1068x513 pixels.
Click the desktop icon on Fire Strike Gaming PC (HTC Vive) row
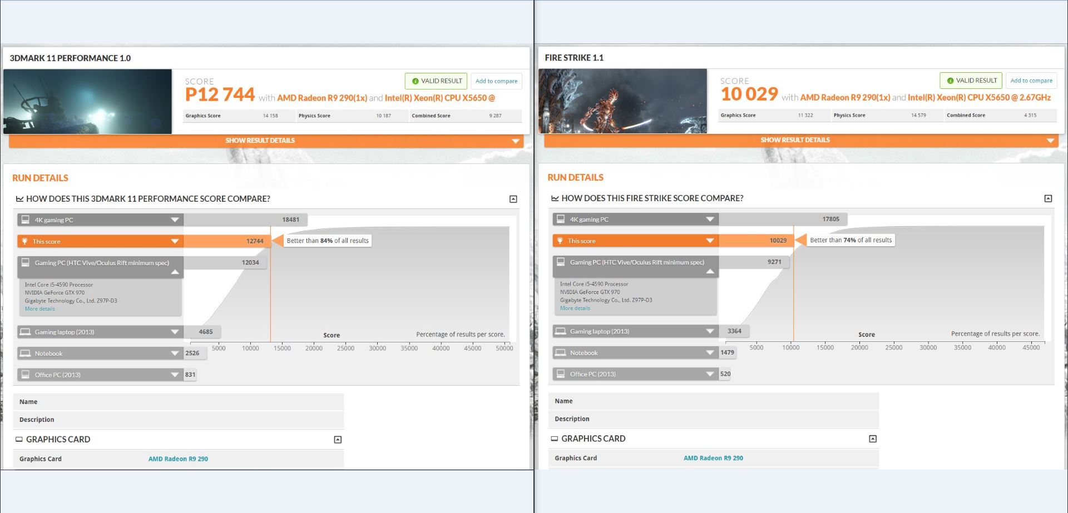560,262
